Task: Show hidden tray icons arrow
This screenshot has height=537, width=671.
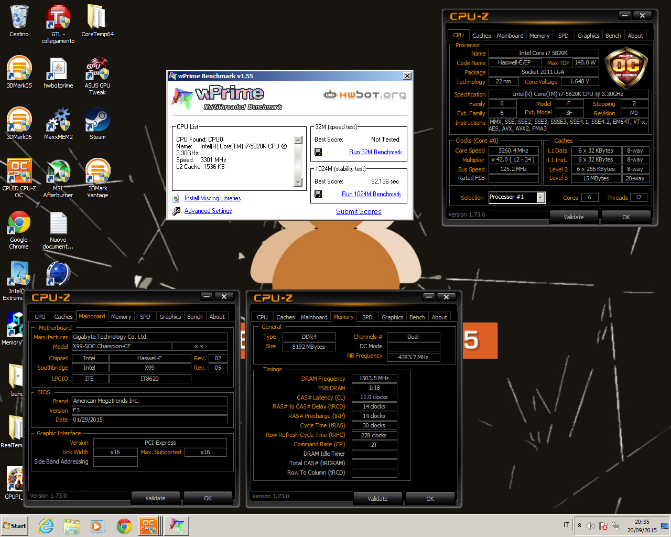Action: click(x=579, y=525)
